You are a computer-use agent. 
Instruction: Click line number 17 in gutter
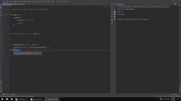pos(3,50)
